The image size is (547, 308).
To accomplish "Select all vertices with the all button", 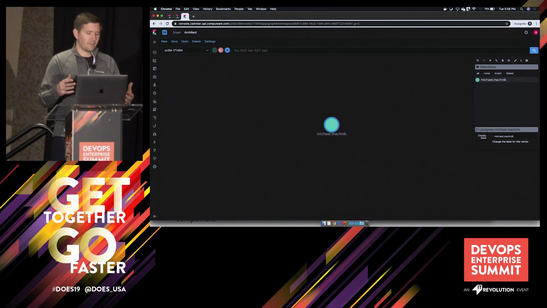I will [x=478, y=74].
